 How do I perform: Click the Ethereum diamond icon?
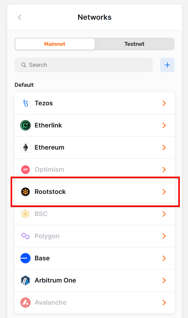coord(25,147)
